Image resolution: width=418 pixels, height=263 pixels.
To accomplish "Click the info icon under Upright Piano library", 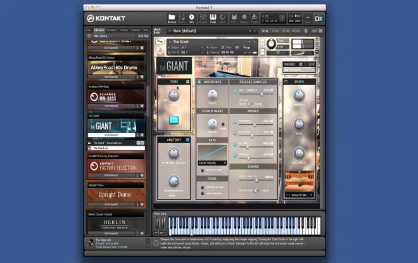I will [x=138, y=204].
